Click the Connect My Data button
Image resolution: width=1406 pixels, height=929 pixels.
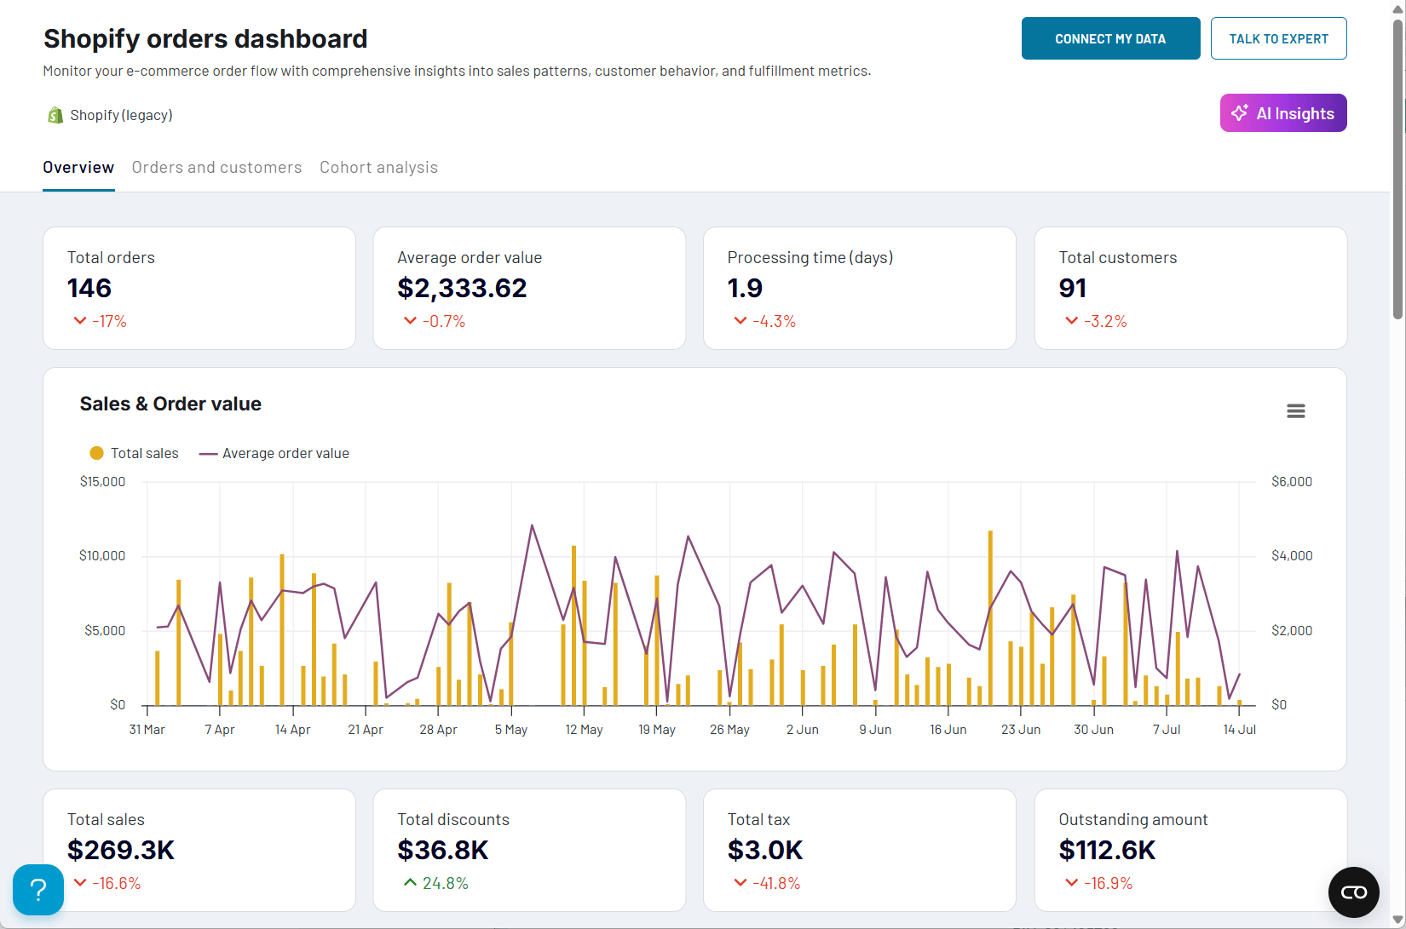1110,37
